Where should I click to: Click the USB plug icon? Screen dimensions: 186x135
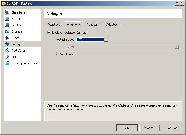(7, 57)
